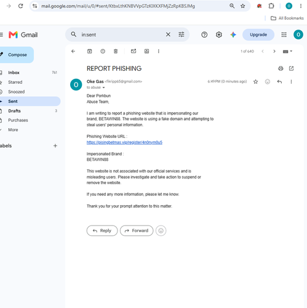This screenshot has height=308, width=307.
Task: Click the Move to icon
Action: (x=146, y=51)
